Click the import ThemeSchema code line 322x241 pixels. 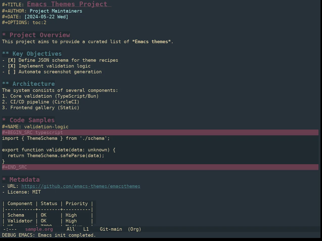click(56, 138)
